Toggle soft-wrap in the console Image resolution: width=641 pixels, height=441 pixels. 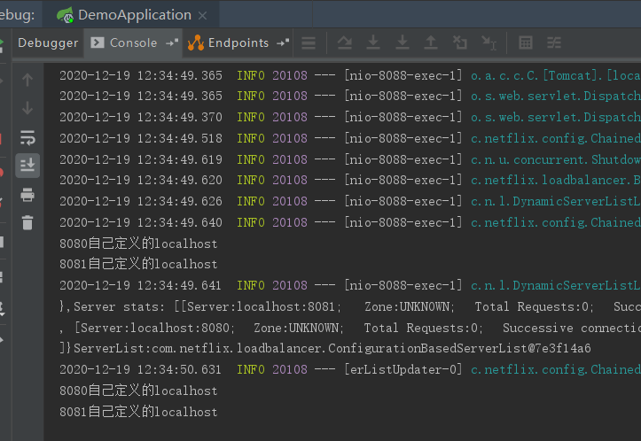click(27, 137)
